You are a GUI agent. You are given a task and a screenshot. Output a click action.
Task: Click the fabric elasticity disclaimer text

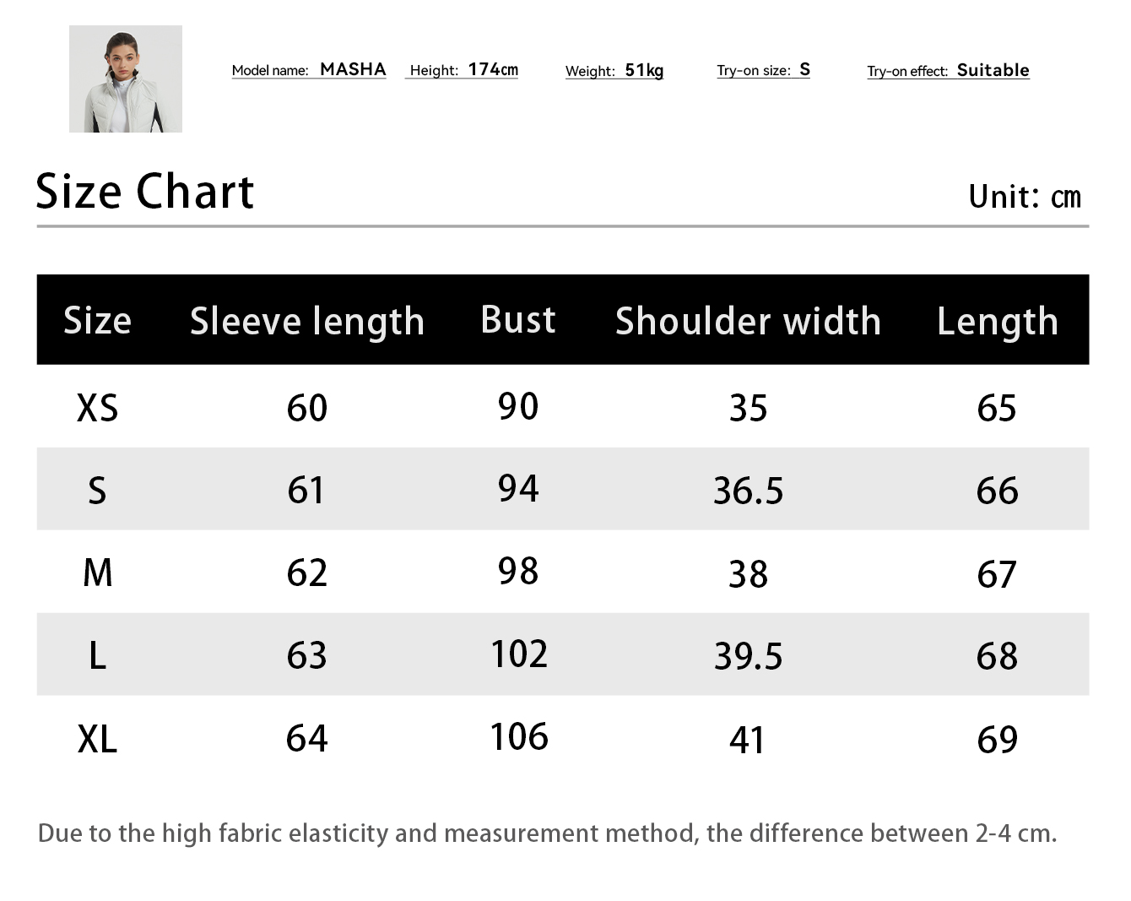[547, 833]
